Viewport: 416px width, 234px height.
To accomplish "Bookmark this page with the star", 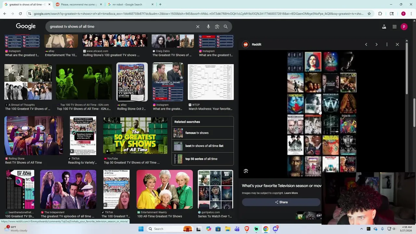I will tap(369, 14).
